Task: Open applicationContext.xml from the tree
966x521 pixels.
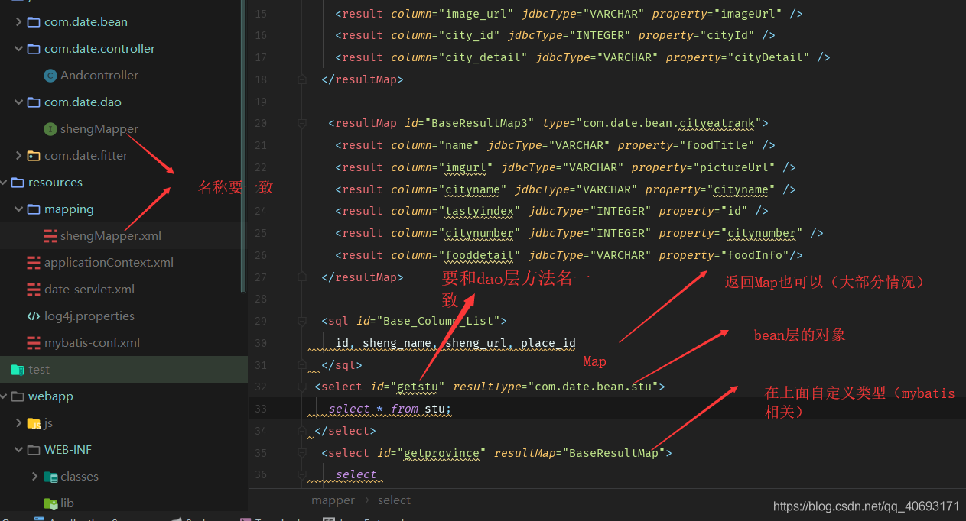Action: 109,262
